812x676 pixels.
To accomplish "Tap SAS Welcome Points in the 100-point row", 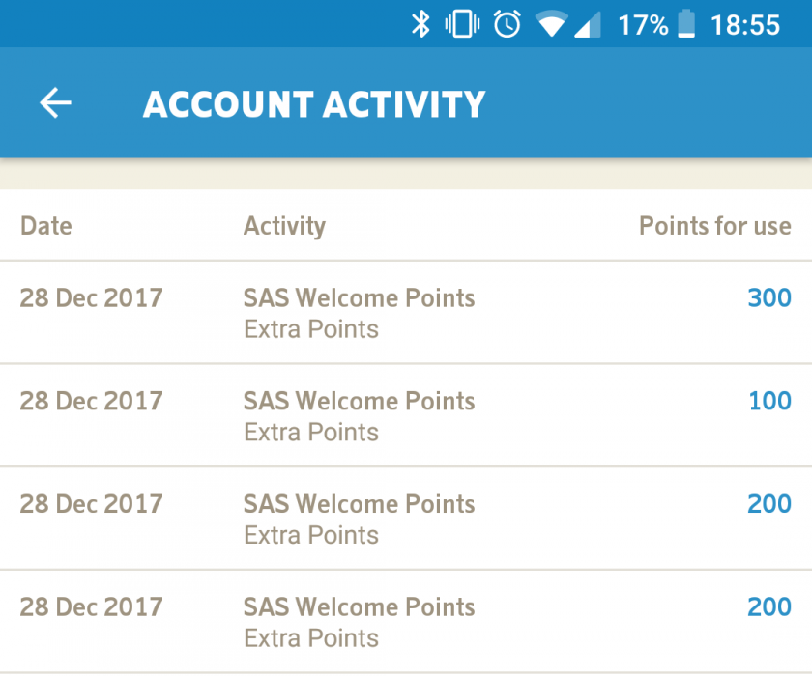I will 359,401.
